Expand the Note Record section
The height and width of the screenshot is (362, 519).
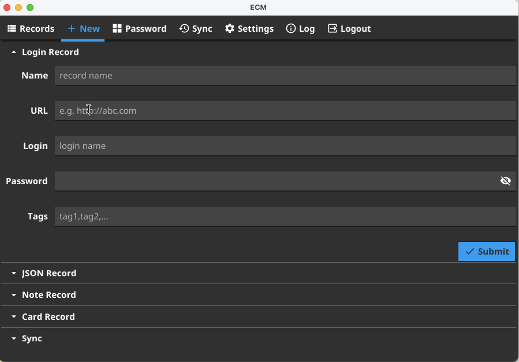click(x=14, y=295)
